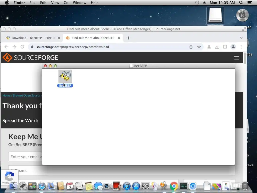The height and width of the screenshot is (193, 257).
Task: Open the Chrome profile icon
Action: 233,47
